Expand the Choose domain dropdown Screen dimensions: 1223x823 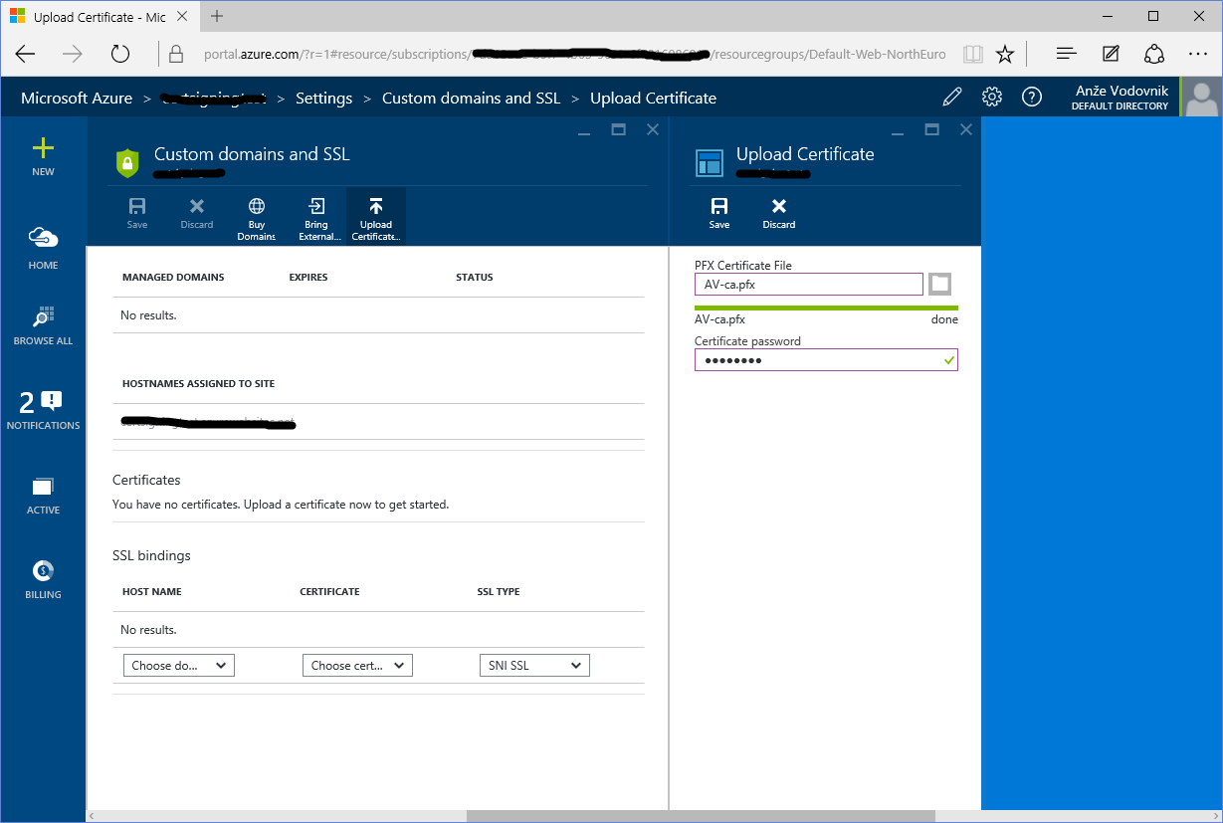point(179,666)
